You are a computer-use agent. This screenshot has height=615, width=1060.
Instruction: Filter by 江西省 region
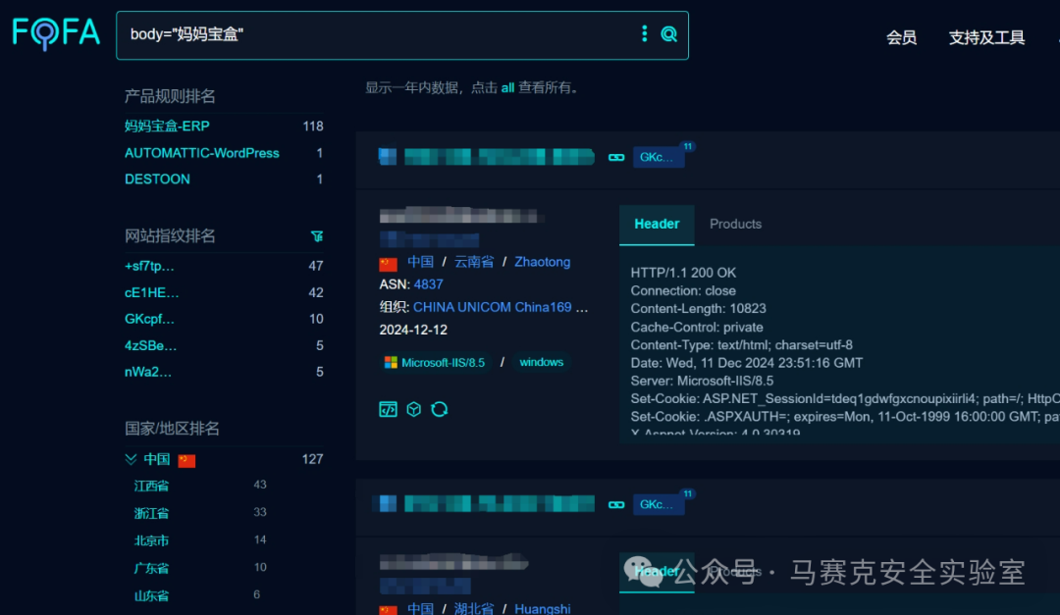tap(151, 486)
